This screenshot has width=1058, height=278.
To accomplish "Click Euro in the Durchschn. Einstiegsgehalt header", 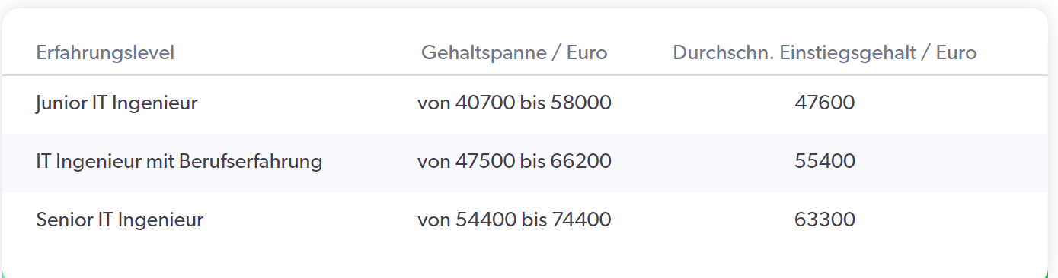I will point(956,53).
